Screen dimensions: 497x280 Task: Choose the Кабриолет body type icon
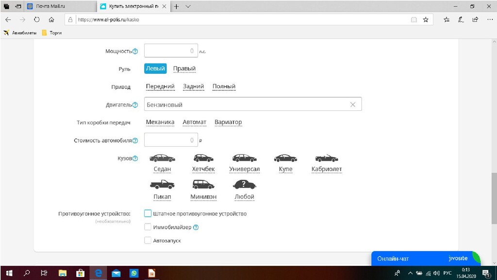point(327,158)
